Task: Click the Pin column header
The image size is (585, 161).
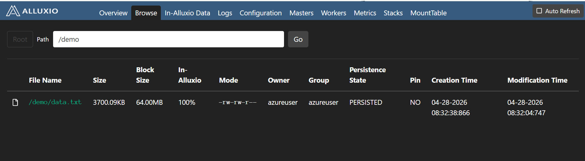Action: (415, 80)
